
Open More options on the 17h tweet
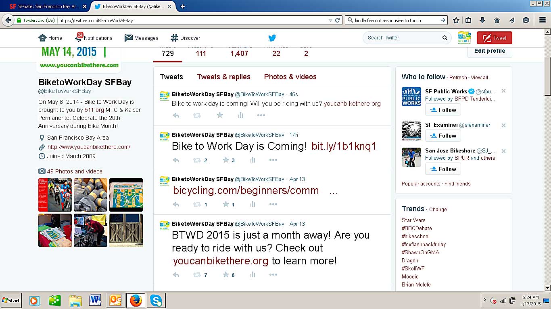[x=273, y=160]
